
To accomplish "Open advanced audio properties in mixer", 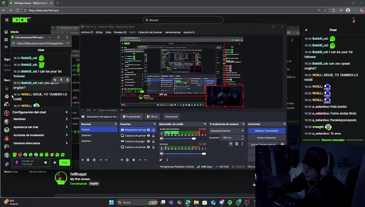I will [x=161, y=160].
